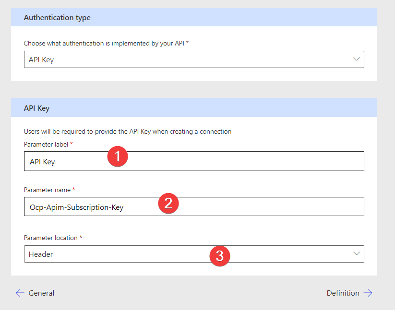Click the red numbered badge 2

pyautogui.click(x=168, y=203)
